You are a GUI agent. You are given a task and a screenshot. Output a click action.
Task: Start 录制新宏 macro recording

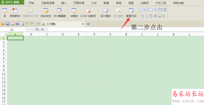15,13
